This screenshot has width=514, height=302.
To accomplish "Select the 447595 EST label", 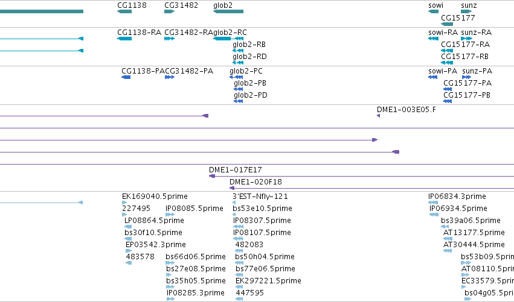I will (x=250, y=293).
